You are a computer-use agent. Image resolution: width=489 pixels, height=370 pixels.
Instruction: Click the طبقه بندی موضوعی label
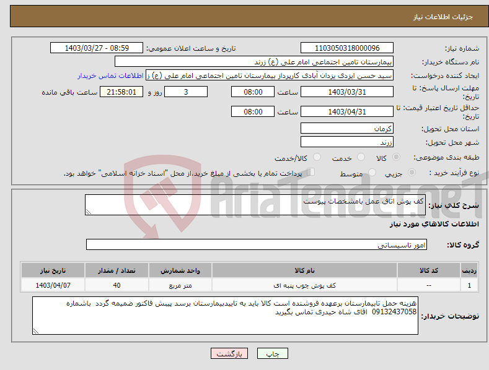tap(446, 157)
